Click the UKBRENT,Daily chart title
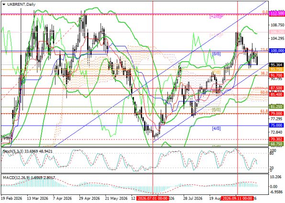 pos(21,5)
